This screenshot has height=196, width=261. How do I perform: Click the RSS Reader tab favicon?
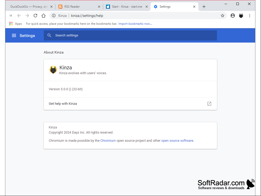tap(60, 7)
